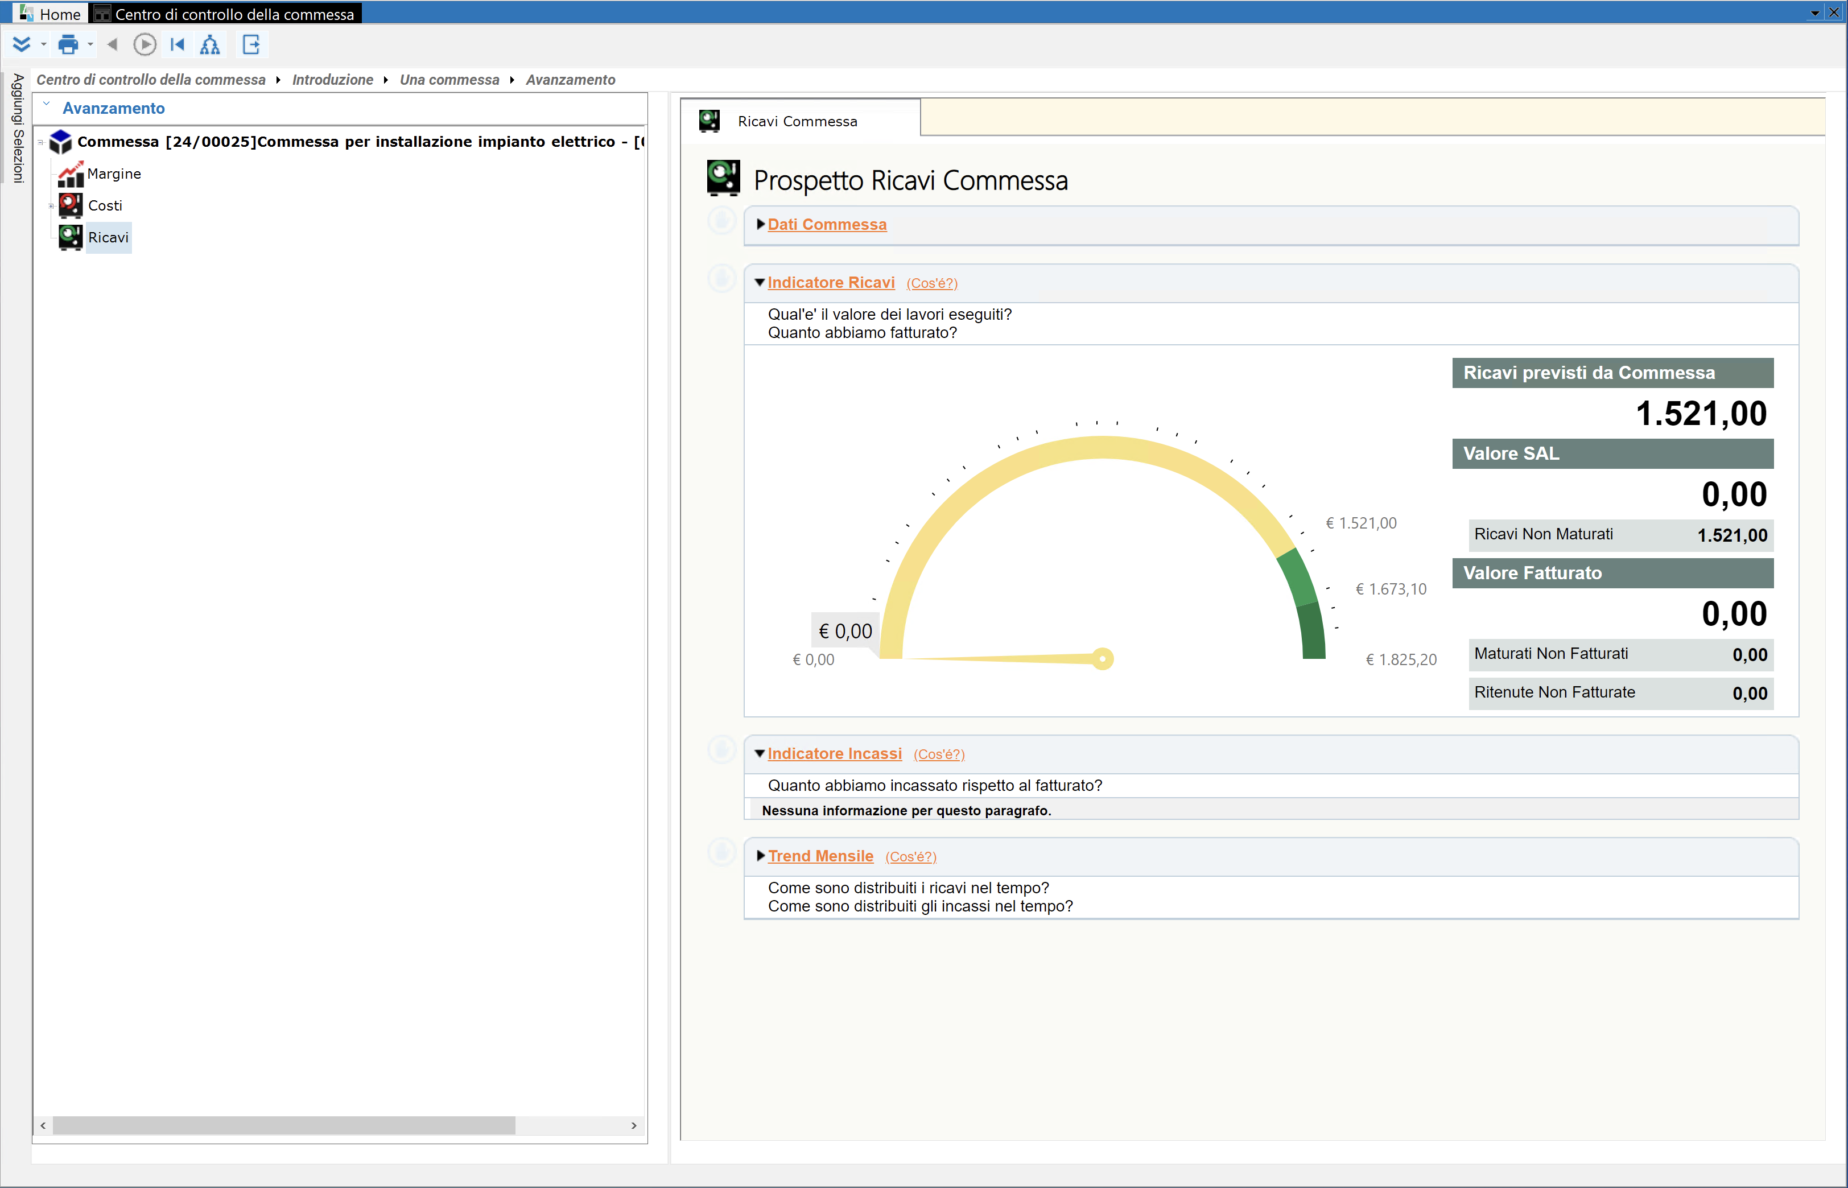Click the Ritenute Non Fatturate row
Screen dimensions: 1848x1188
pyautogui.click(x=1620, y=693)
